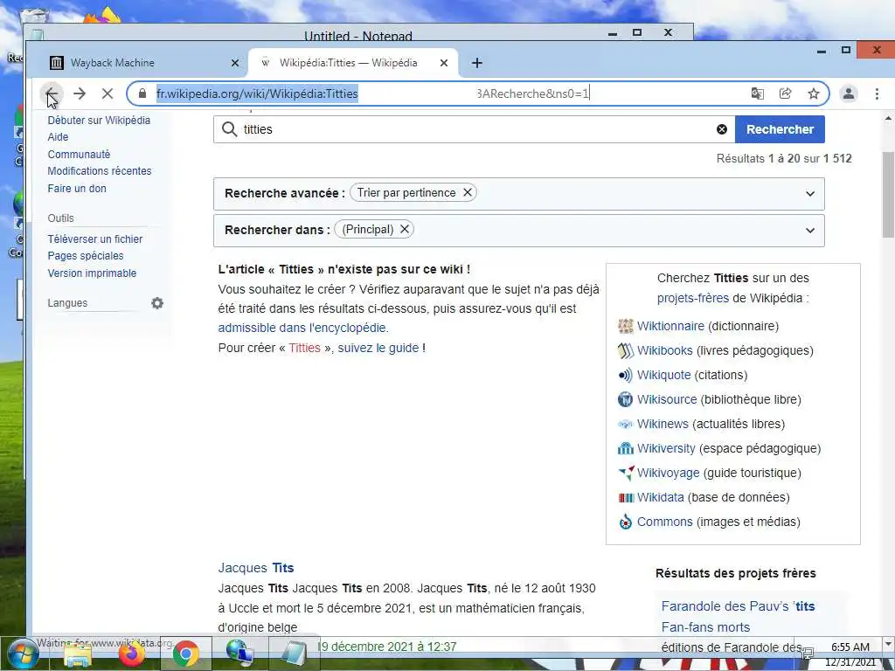Click the Wikivoyage icon
895x671 pixels.
coord(626,473)
